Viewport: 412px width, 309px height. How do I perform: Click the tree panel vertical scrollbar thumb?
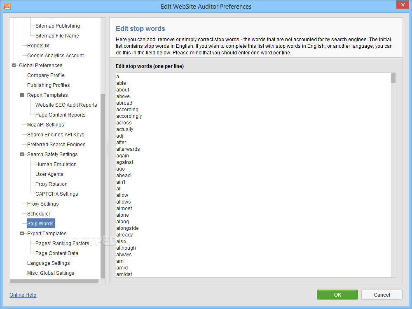click(x=103, y=186)
